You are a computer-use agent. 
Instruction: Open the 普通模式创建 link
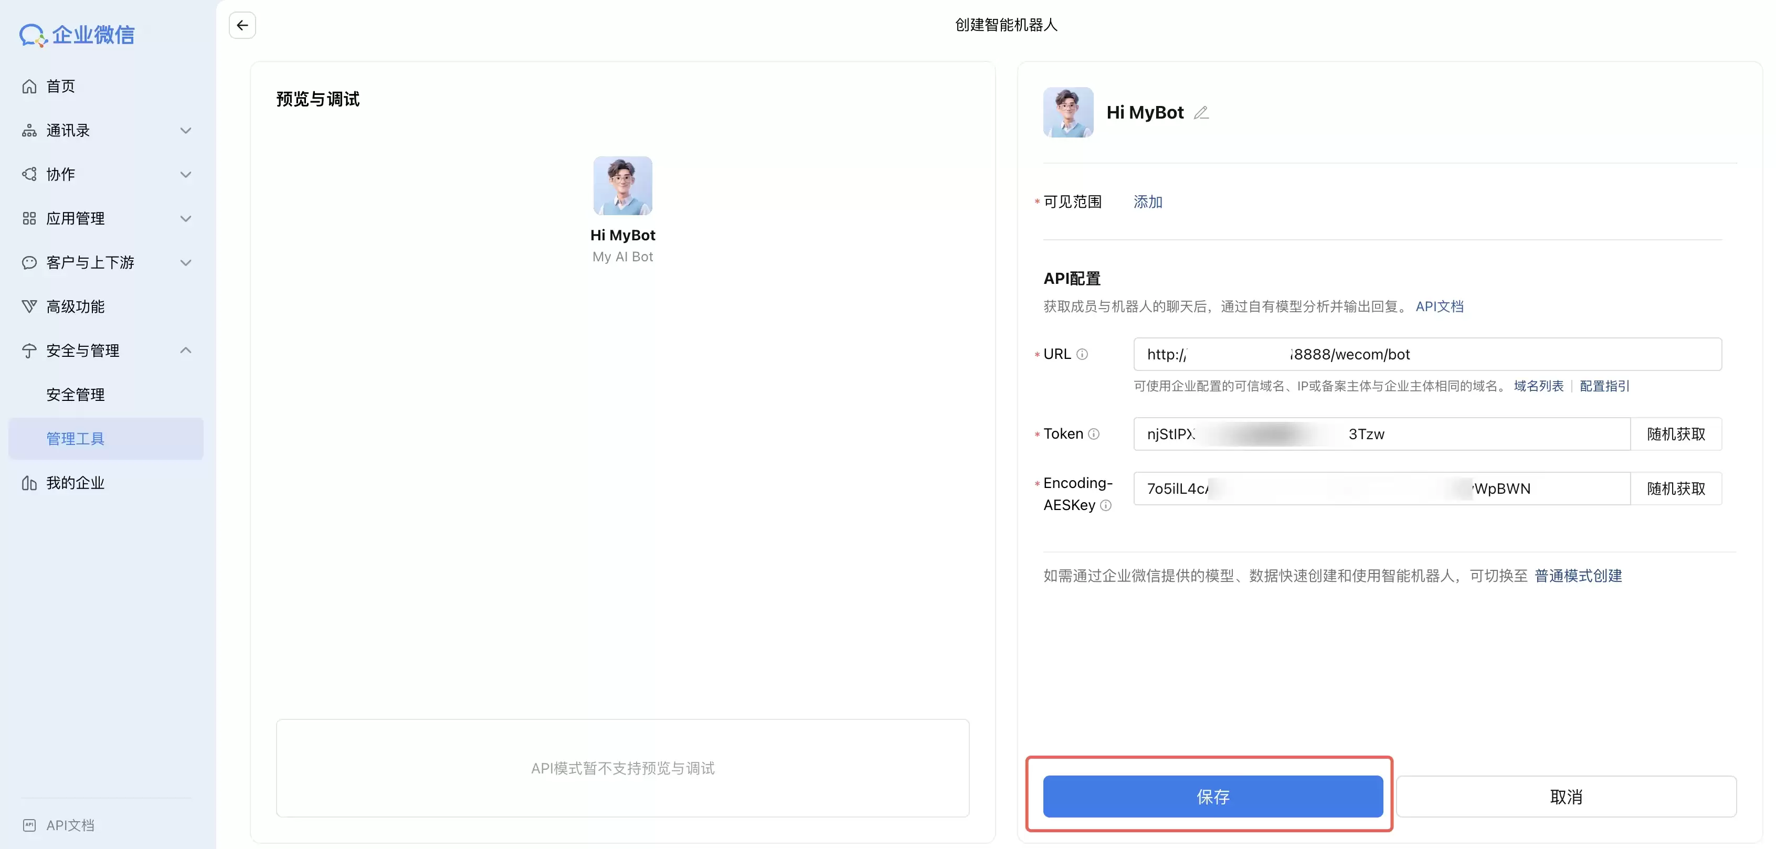click(1578, 576)
